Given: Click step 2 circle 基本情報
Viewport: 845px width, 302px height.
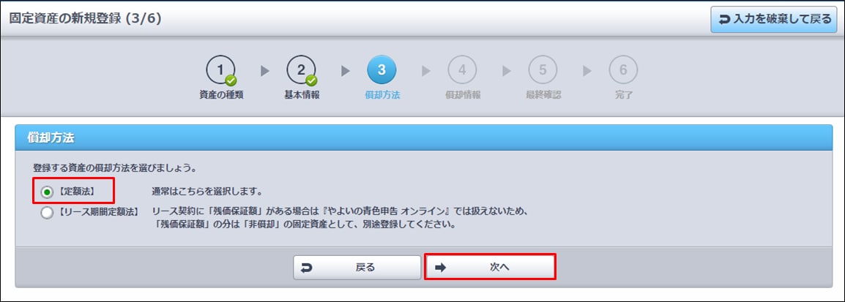Looking at the screenshot, I should tap(301, 70).
